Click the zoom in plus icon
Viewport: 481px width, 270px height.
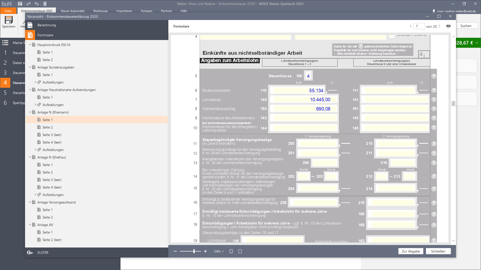pyautogui.click(x=205, y=251)
